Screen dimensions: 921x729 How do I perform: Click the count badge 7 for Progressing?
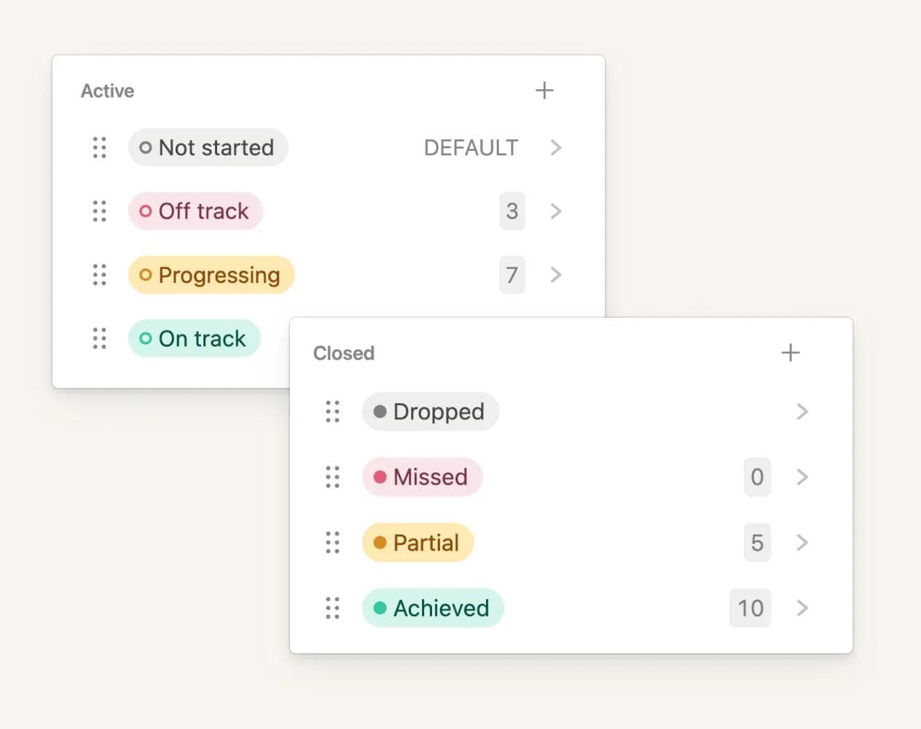(x=512, y=275)
